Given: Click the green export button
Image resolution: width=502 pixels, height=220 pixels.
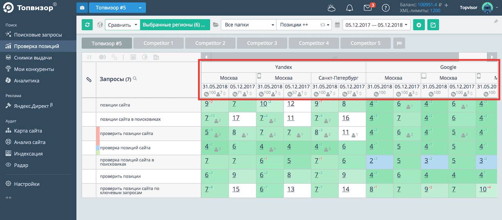Looking at the screenshot, I should point(433,25).
